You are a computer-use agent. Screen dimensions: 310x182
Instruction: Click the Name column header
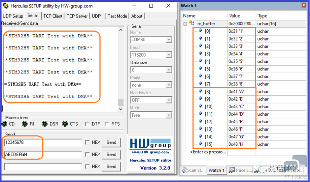pos(204,16)
